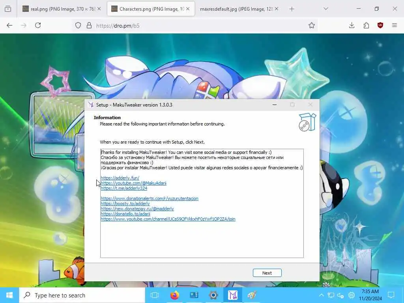Image resolution: width=404 pixels, height=303 pixels.
Task: Minimize the MakuTweaker Setup window
Action: pos(275,105)
